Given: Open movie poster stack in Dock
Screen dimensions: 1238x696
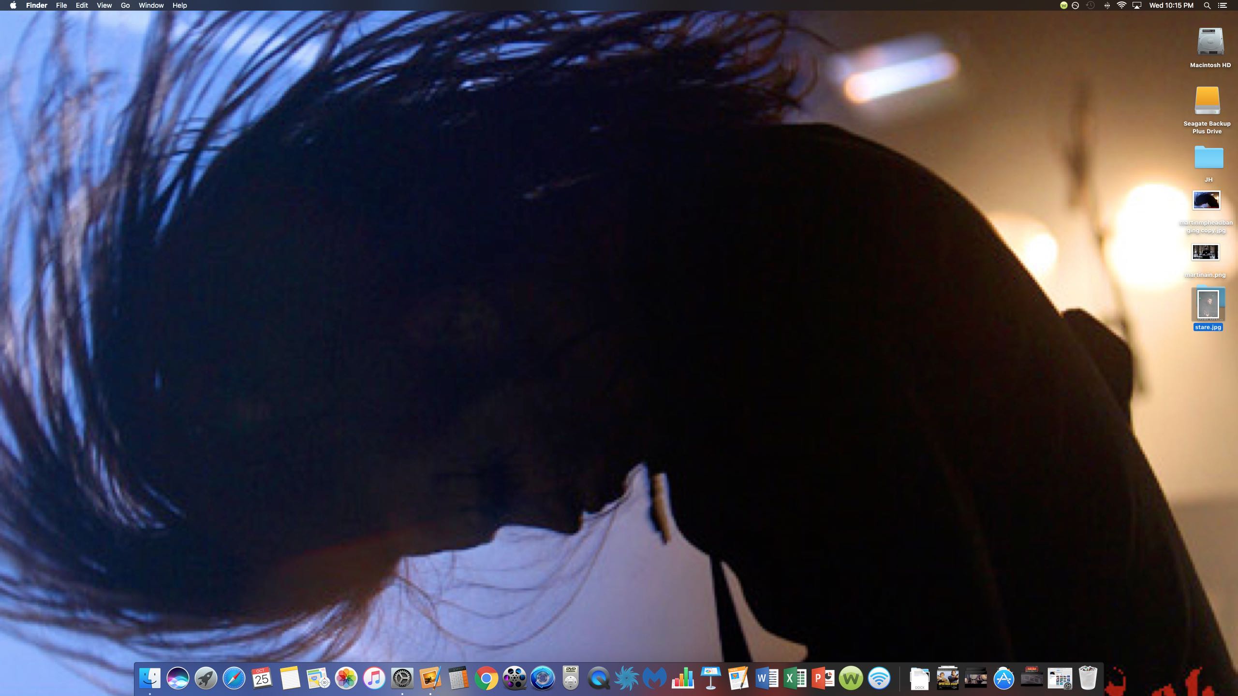Looking at the screenshot, I should point(947,679).
